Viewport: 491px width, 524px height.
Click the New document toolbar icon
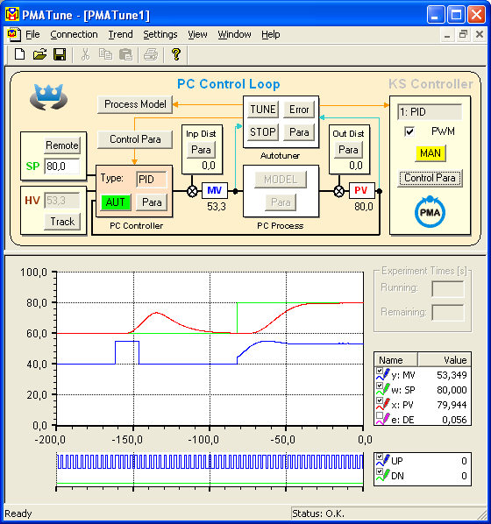click(x=20, y=54)
